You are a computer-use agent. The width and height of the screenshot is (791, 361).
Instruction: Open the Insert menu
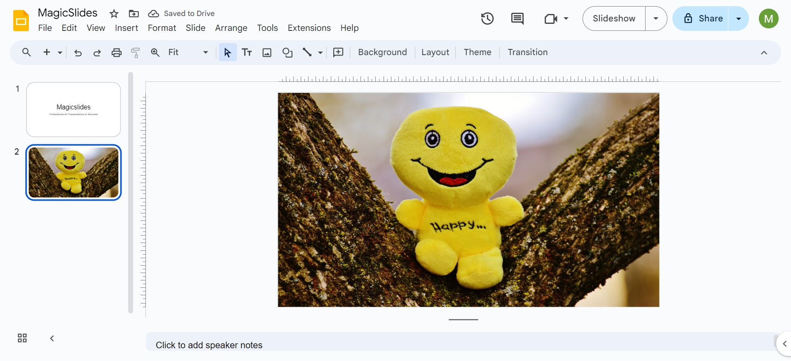(126, 28)
